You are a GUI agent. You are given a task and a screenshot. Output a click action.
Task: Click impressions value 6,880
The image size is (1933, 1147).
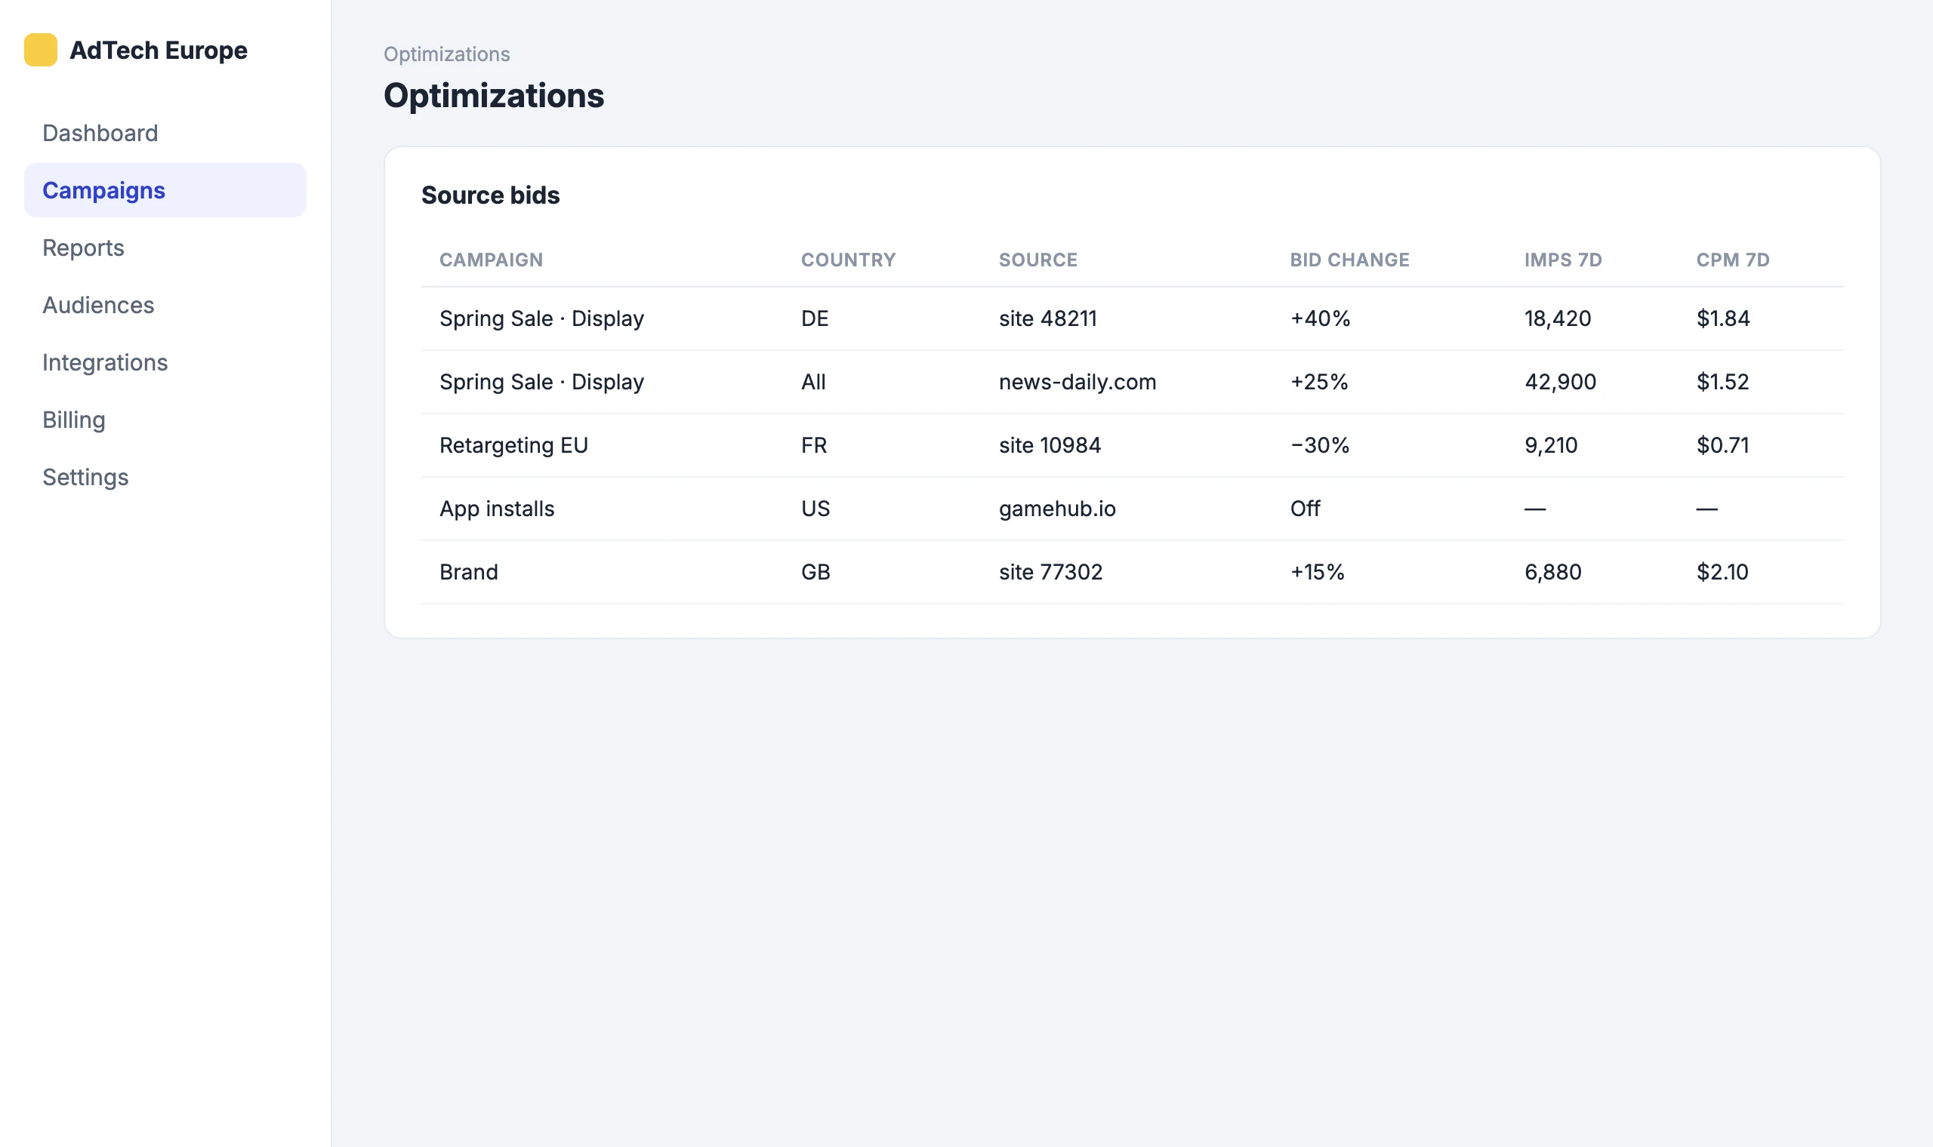(x=1552, y=572)
